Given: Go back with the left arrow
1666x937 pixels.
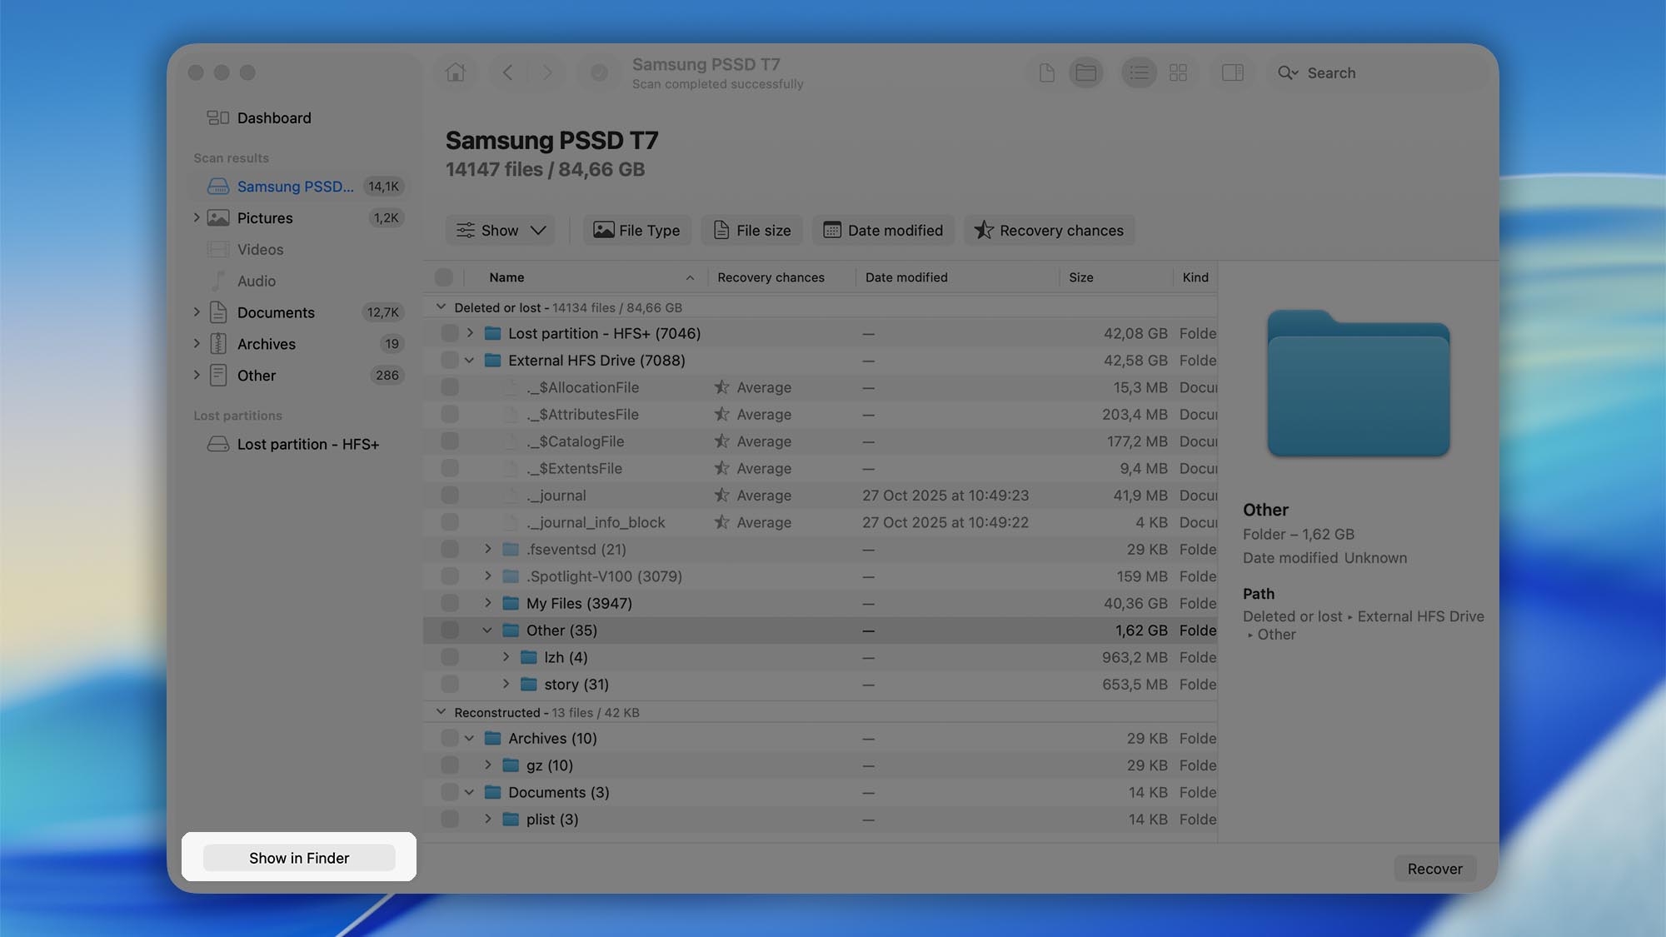Looking at the screenshot, I should [507, 72].
